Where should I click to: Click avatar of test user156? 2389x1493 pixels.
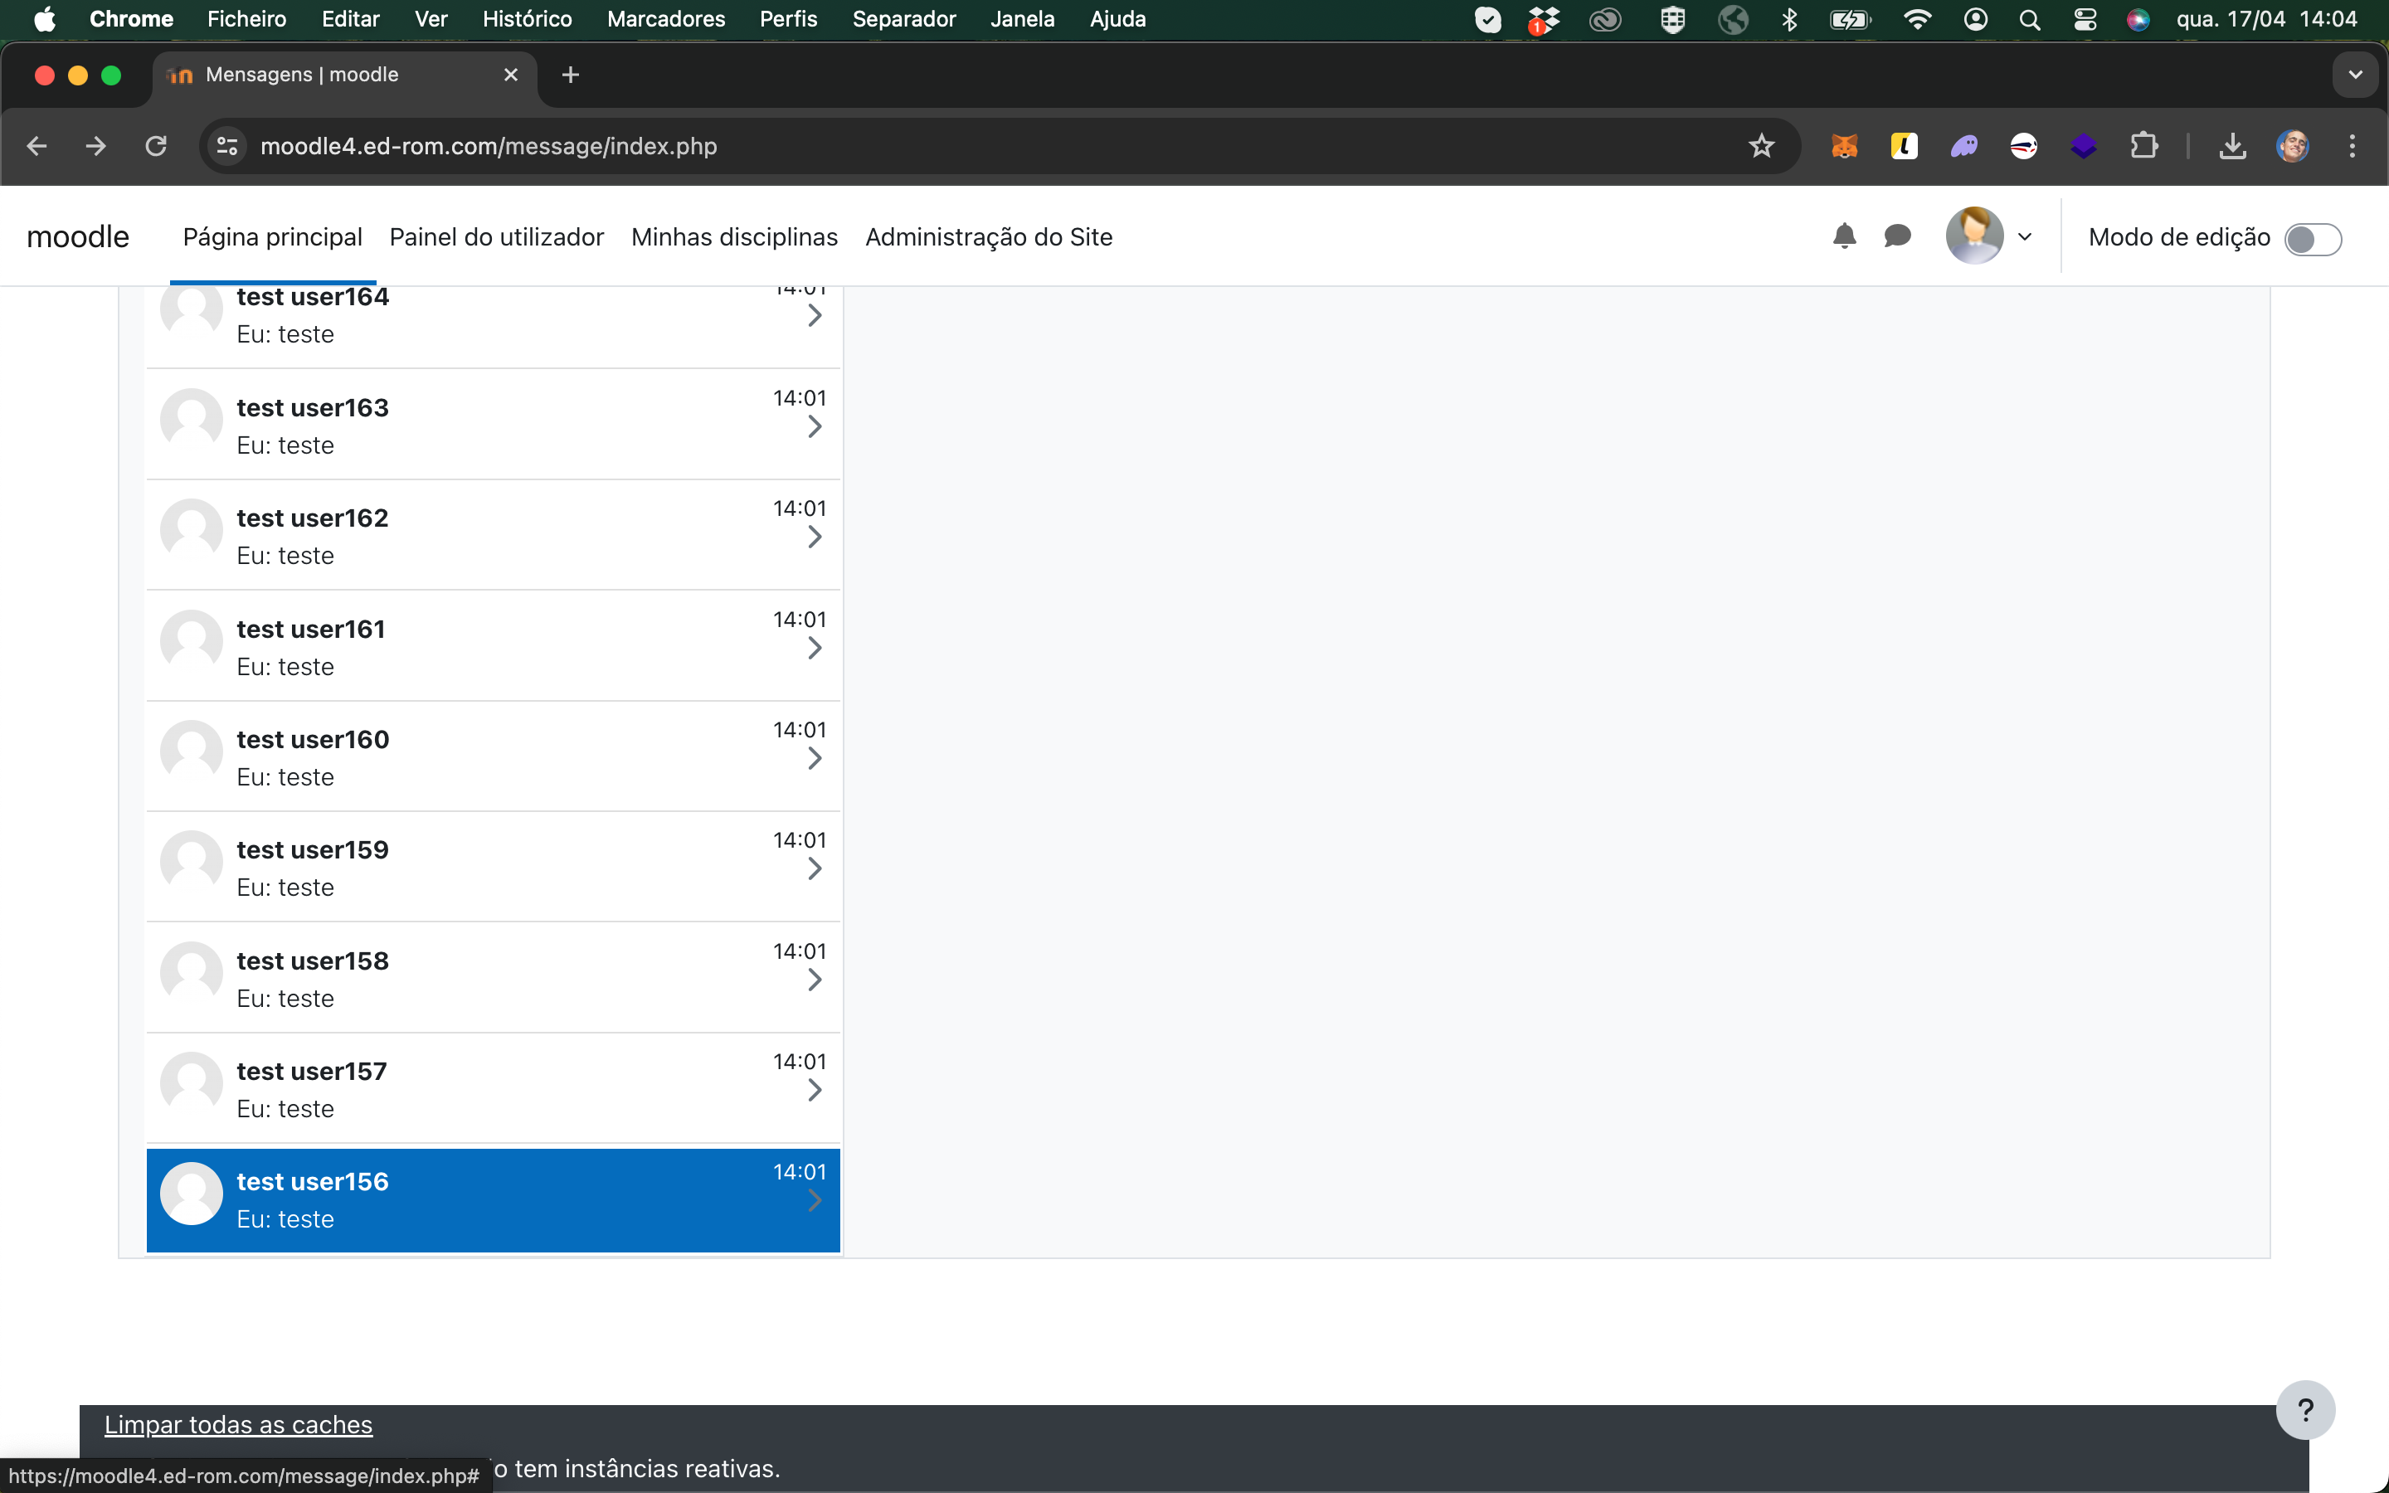(x=192, y=1194)
